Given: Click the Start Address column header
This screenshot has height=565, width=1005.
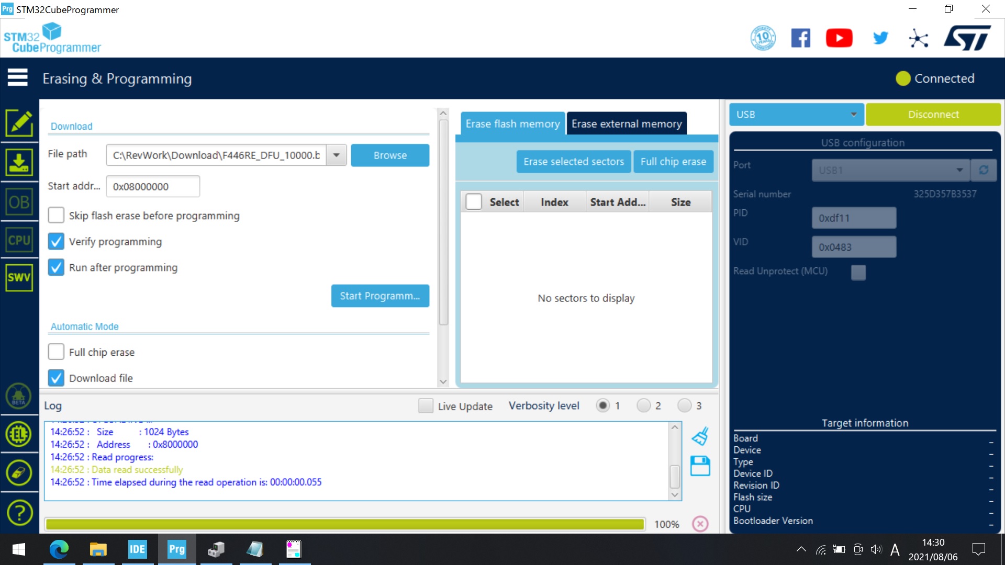Looking at the screenshot, I should [618, 202].
